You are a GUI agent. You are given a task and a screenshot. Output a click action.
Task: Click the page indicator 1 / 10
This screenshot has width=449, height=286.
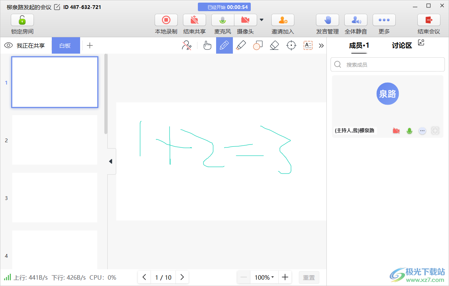pyautogui.click(x=163, y=277)
